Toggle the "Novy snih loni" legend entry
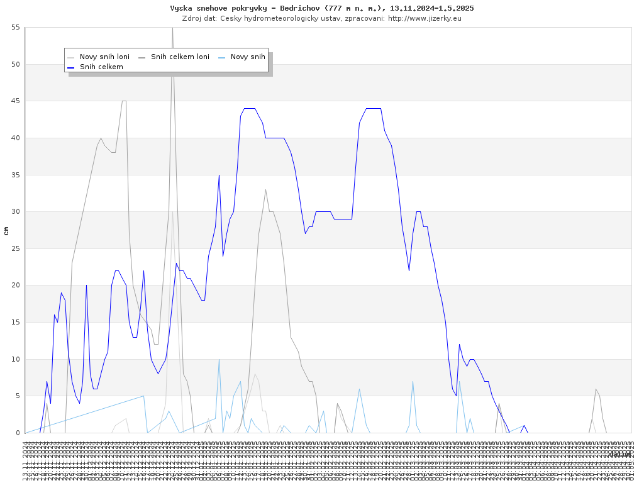The image size is (644, 483). 104,57
